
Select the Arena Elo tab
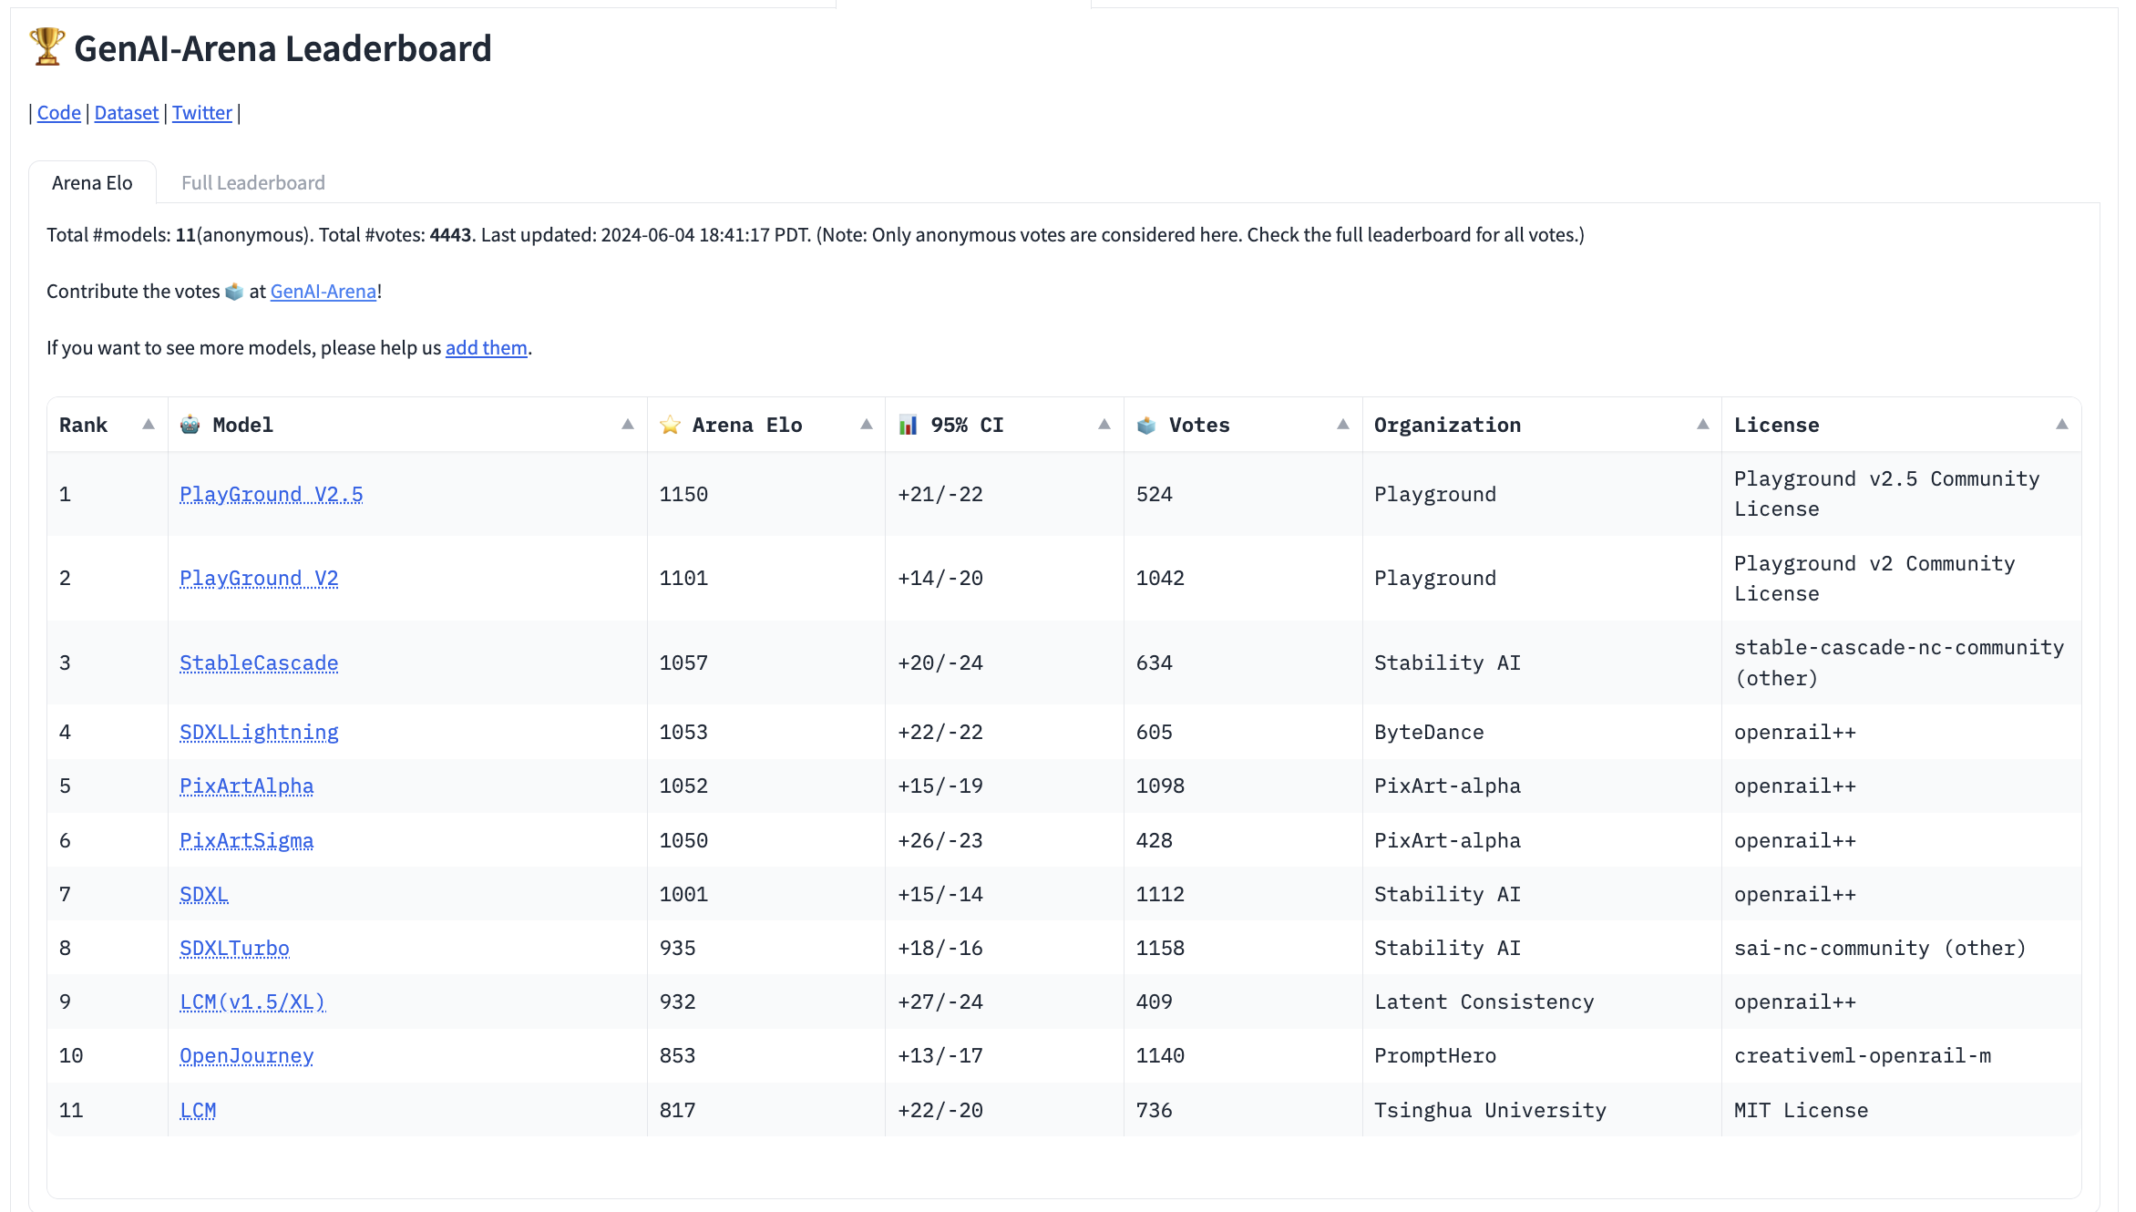tap(92, 182)
